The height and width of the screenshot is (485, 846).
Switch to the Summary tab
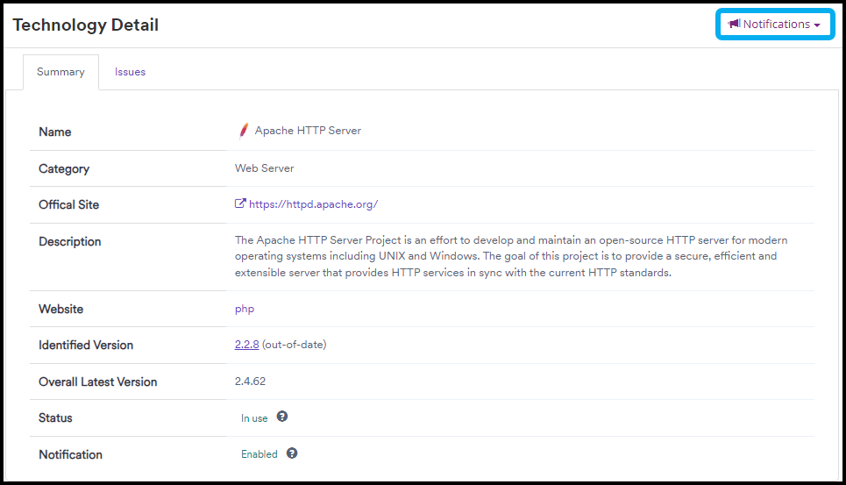pyautogui.click(x=60, y=72)
